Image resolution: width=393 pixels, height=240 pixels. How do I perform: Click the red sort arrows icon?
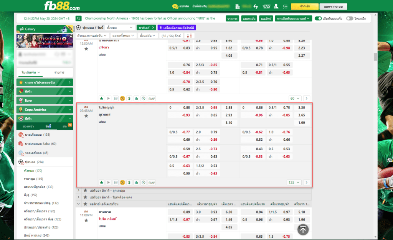[x=189, y=36]
